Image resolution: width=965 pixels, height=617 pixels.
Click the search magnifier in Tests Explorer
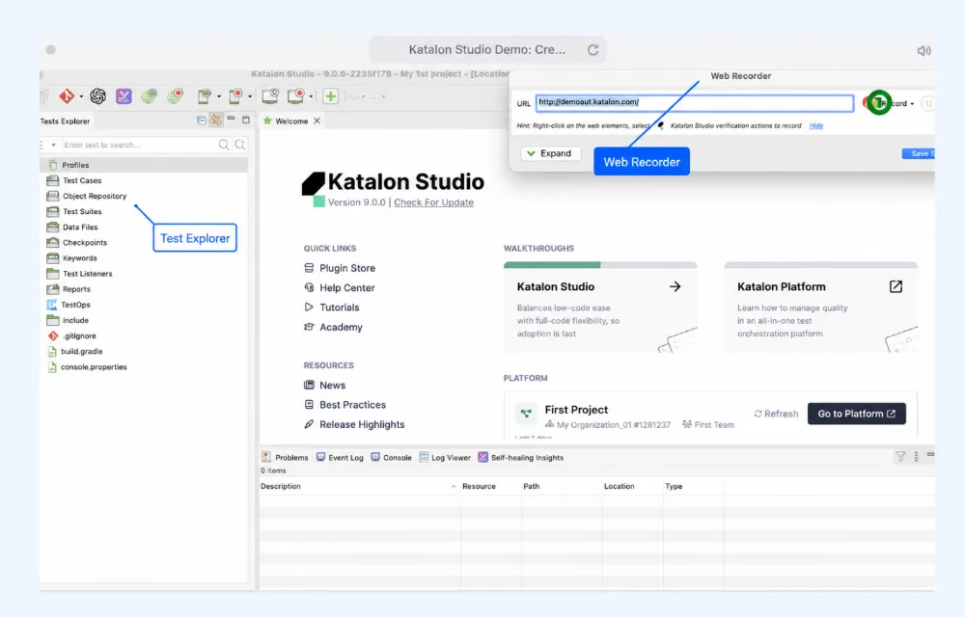point(224,145)
